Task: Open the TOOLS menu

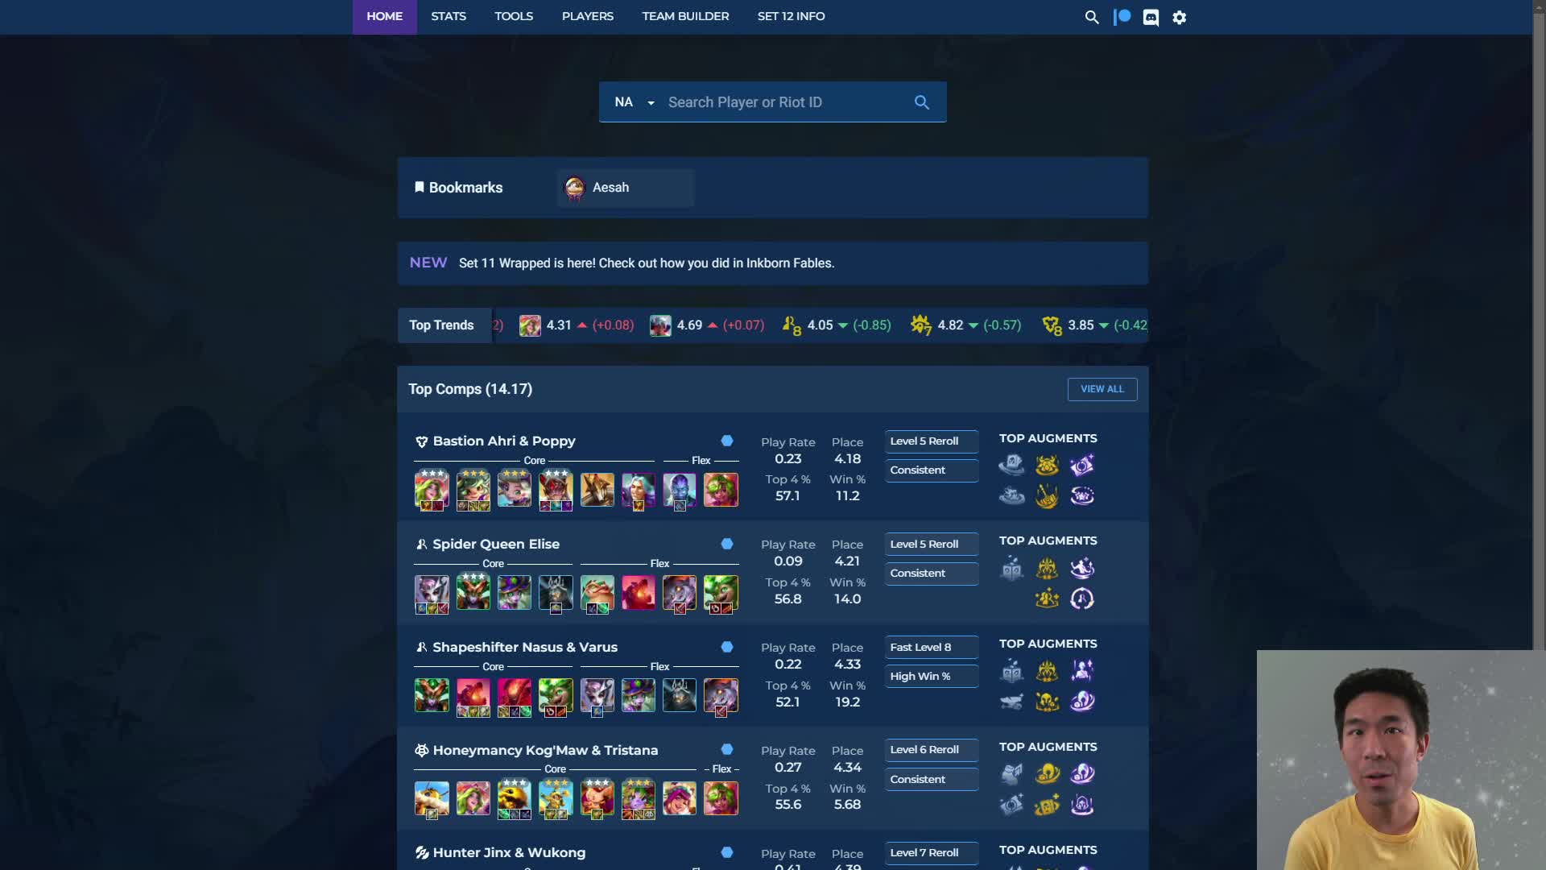Action: [514, 17]
